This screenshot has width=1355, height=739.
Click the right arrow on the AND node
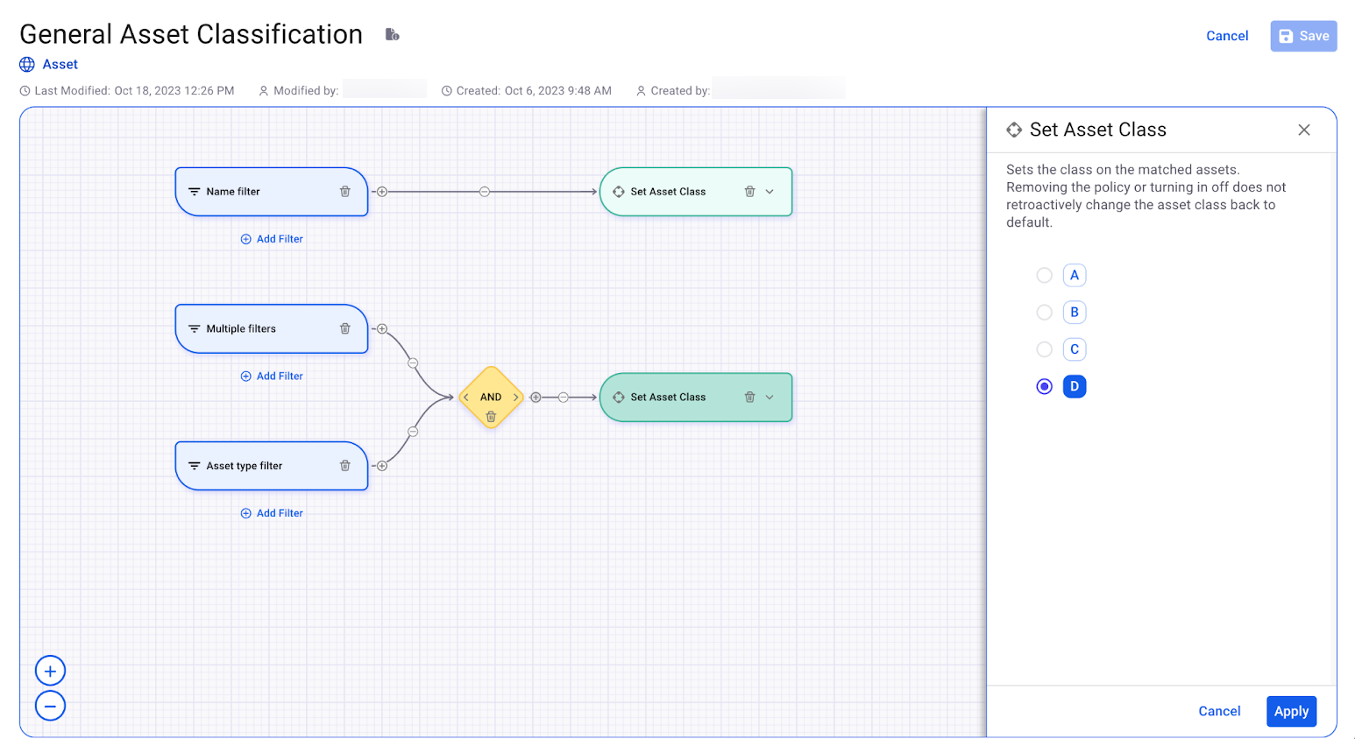coord(515,397)
